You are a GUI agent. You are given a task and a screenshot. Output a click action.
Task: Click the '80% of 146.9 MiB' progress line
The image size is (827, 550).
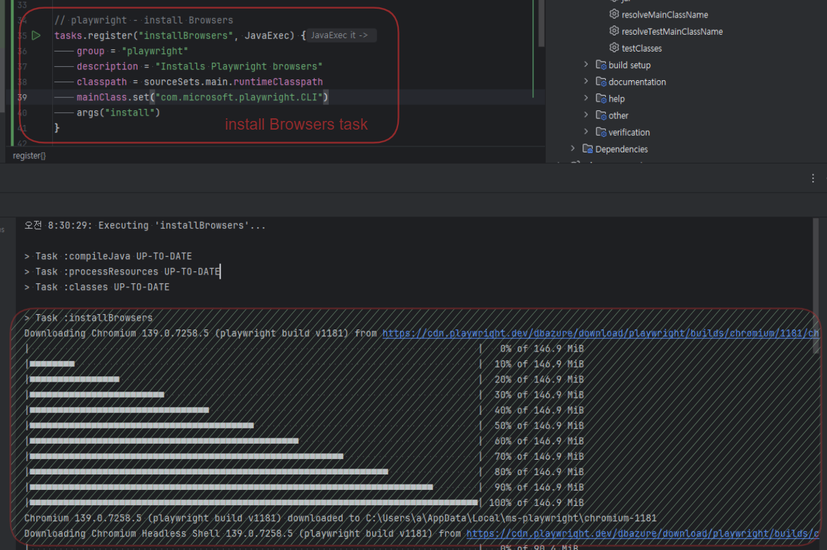pyautogui.click(x=305, y=472)
